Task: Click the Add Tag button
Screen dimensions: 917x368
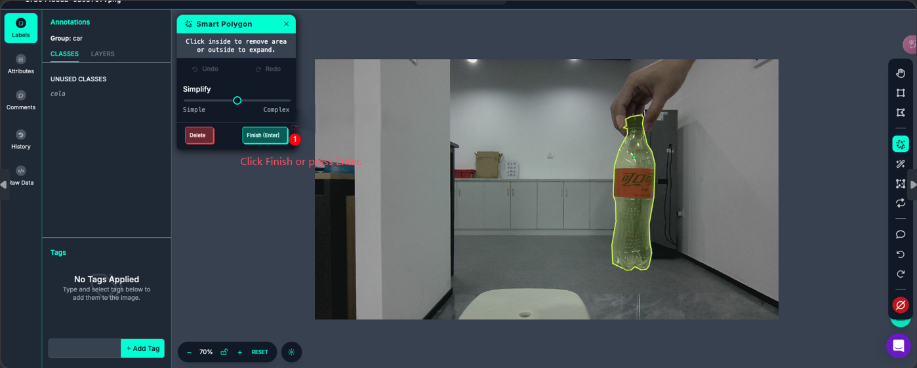Action: [142, 348]
